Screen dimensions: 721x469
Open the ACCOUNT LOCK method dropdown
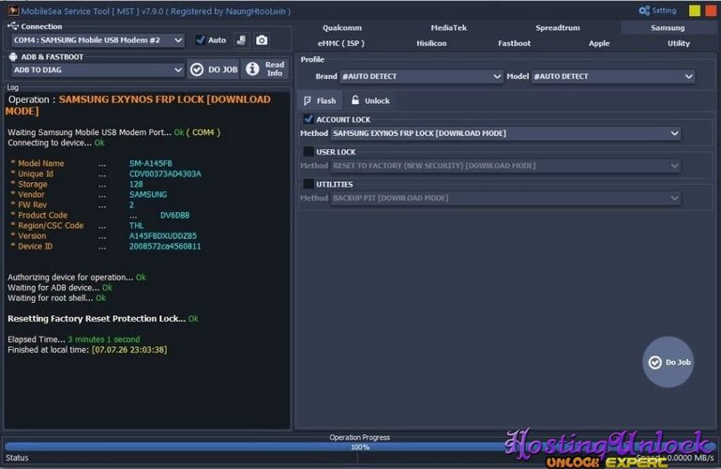click(x=505, y=133)
